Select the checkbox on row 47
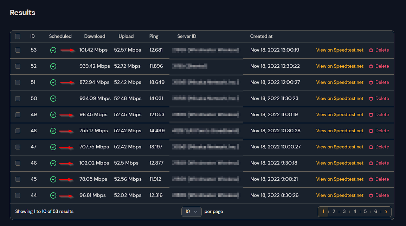Viewport: 406px width, 226px height. 18,147
